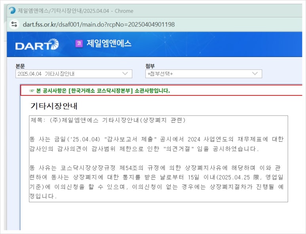Click the 제목 line of the disclosure
This screenshot has width=306, height=234.
108,120
